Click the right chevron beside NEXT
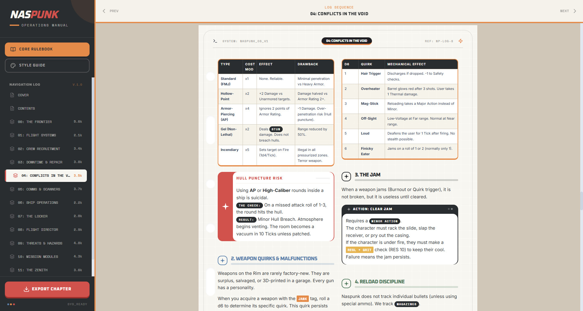 pos(575,11)
